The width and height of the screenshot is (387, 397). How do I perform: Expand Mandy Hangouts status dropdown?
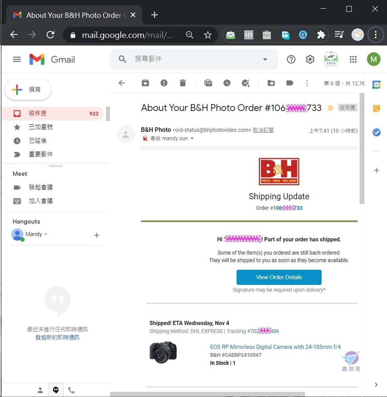[46, 234]
